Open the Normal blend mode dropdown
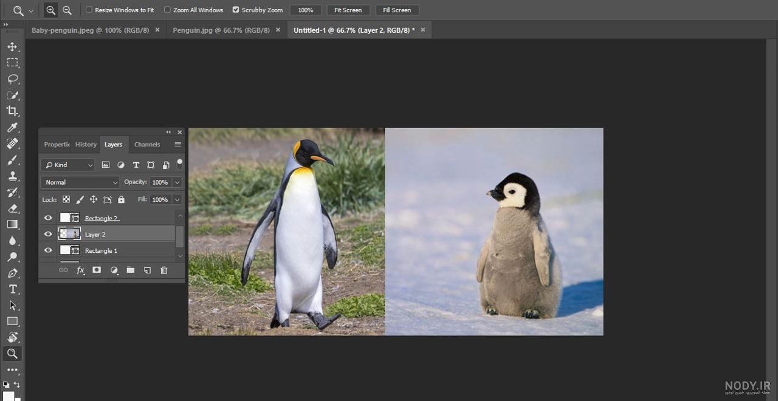The width and height of the screenshot is (778, 401). pos(80,182)
